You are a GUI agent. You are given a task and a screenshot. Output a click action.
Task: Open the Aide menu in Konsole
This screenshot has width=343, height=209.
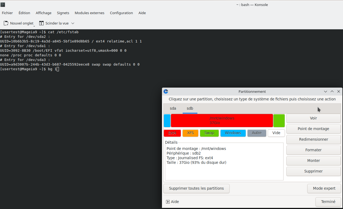pos(142,13)
